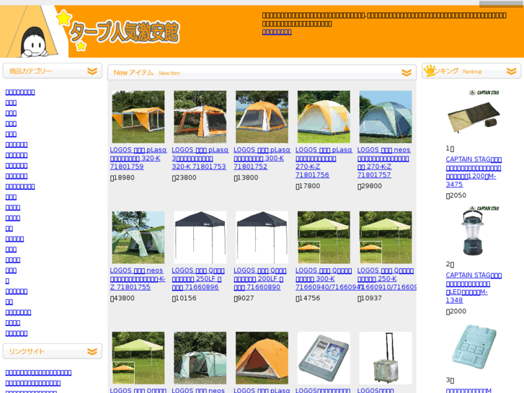This screenshot has height=393, width=524.
Task: Click the ranking price 2050 text
Action: pyautogui.click(x=456, y=195)
